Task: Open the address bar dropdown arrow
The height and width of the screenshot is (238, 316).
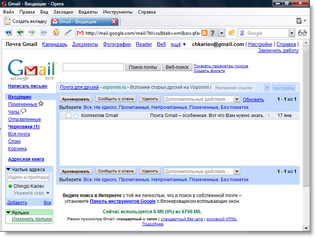Action: (x=222, y=33)
